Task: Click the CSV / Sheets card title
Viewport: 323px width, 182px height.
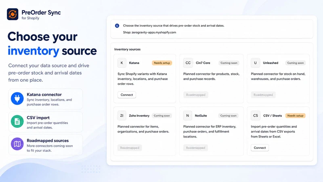Action: [x=273, y=116]
